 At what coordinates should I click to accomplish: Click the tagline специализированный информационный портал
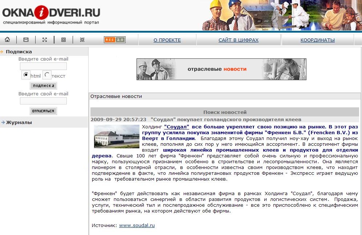[51, 22]
